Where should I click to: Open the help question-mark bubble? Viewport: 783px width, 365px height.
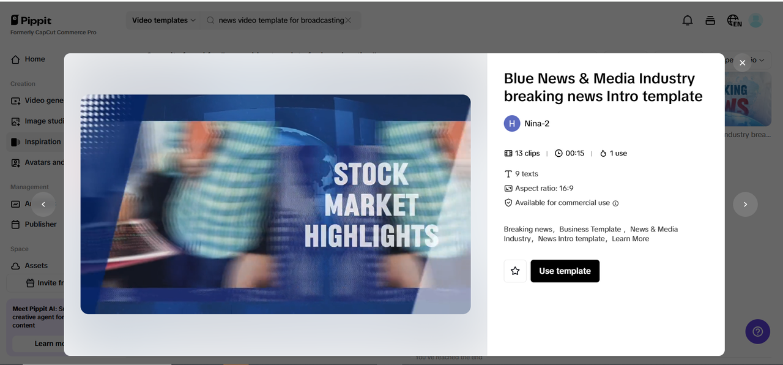point(757,331)
